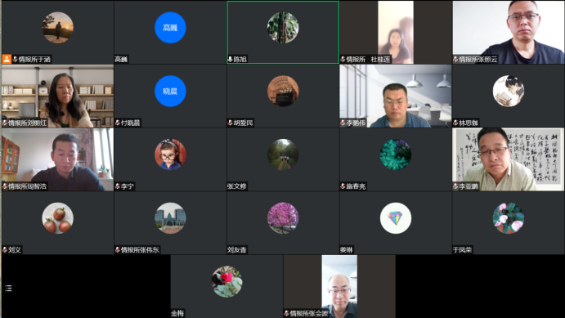Click the muted mic icon beside 林思佩

pyautogui.click(x=455, y=123)
